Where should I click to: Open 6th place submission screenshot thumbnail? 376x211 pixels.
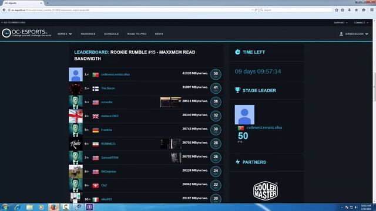(170, 144)
